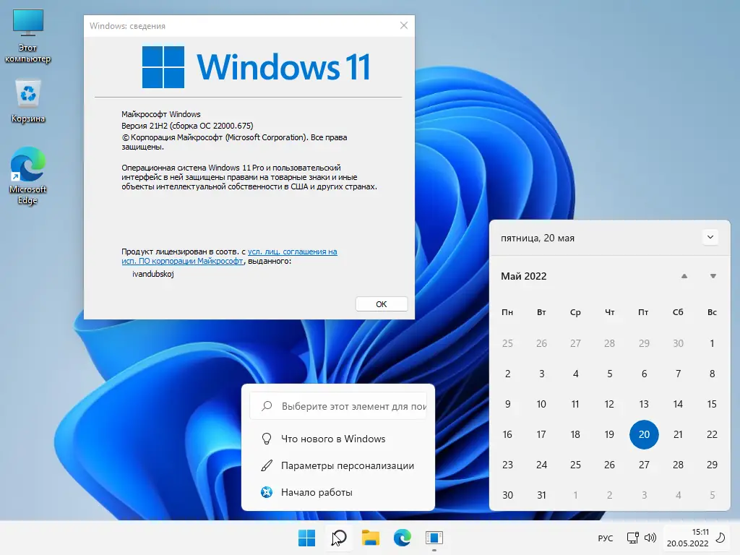Go to next month with down arrow

713,276
